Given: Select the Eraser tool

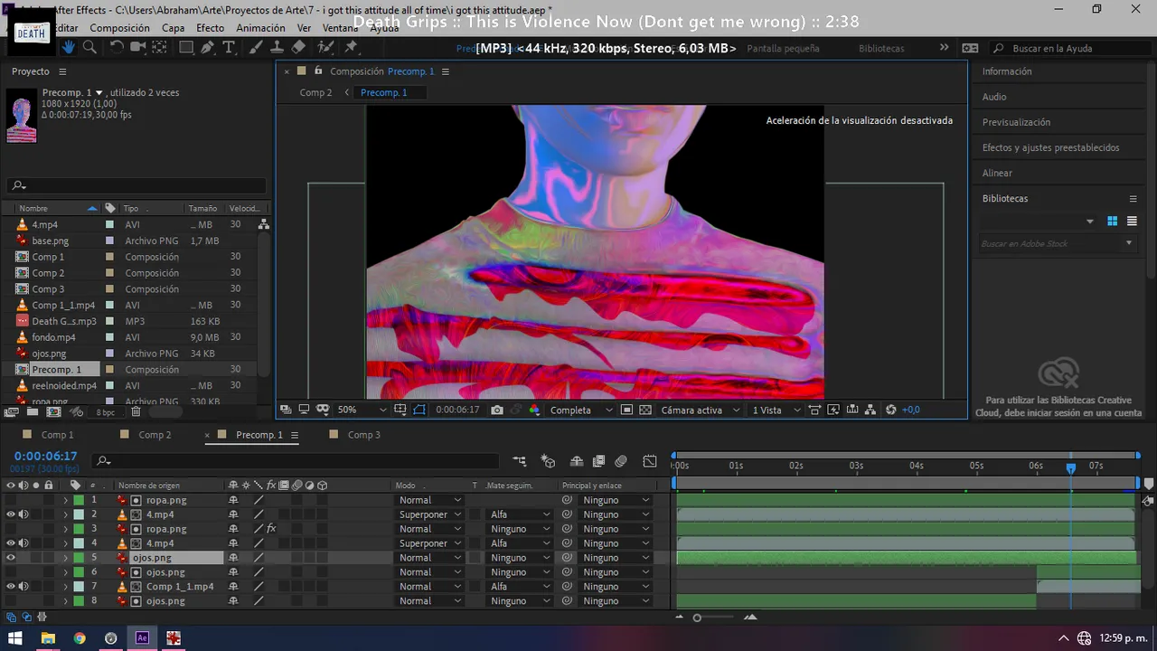Looking at the screenshot, I should coord(299,48).
